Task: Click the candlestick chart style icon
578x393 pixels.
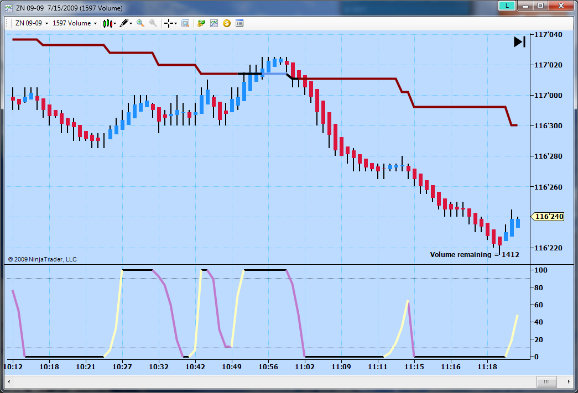Action: tap(108, 23)
